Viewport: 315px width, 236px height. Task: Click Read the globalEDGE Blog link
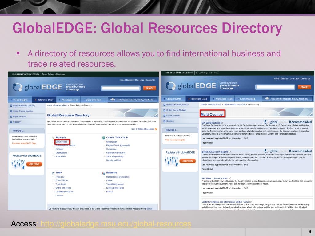tap(24, 143)
